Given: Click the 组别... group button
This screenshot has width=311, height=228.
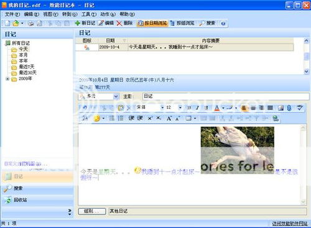Looking at the screenshot, I should click(x=92, y=211).
